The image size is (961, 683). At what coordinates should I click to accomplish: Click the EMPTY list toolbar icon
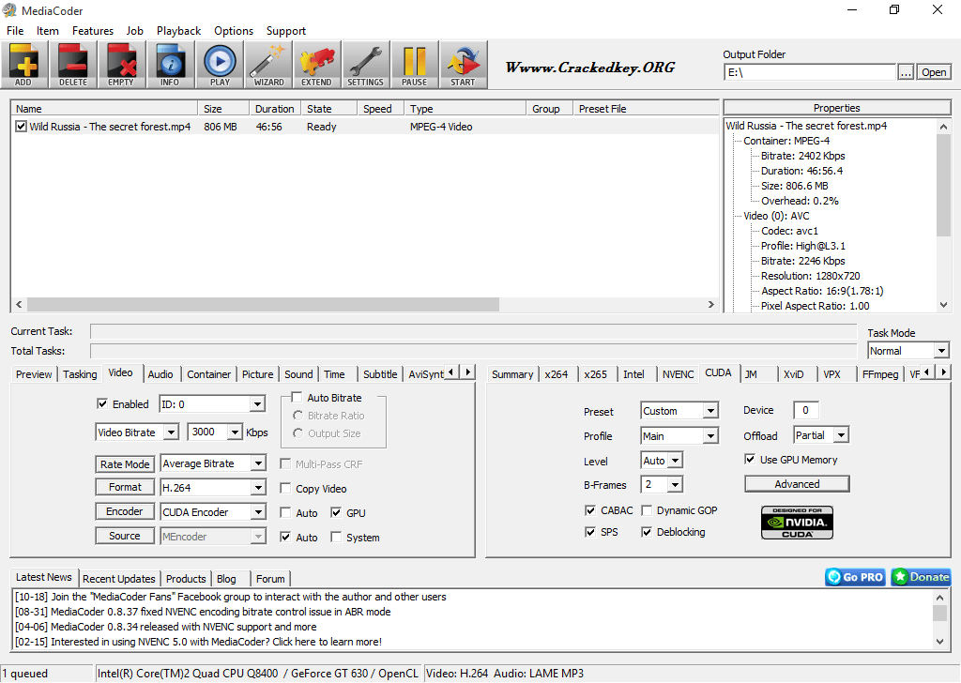click(x=121, y=65)
